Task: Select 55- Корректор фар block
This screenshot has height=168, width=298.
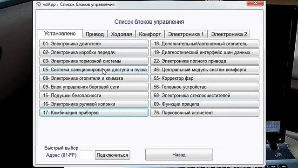Action: pos(205,78)
